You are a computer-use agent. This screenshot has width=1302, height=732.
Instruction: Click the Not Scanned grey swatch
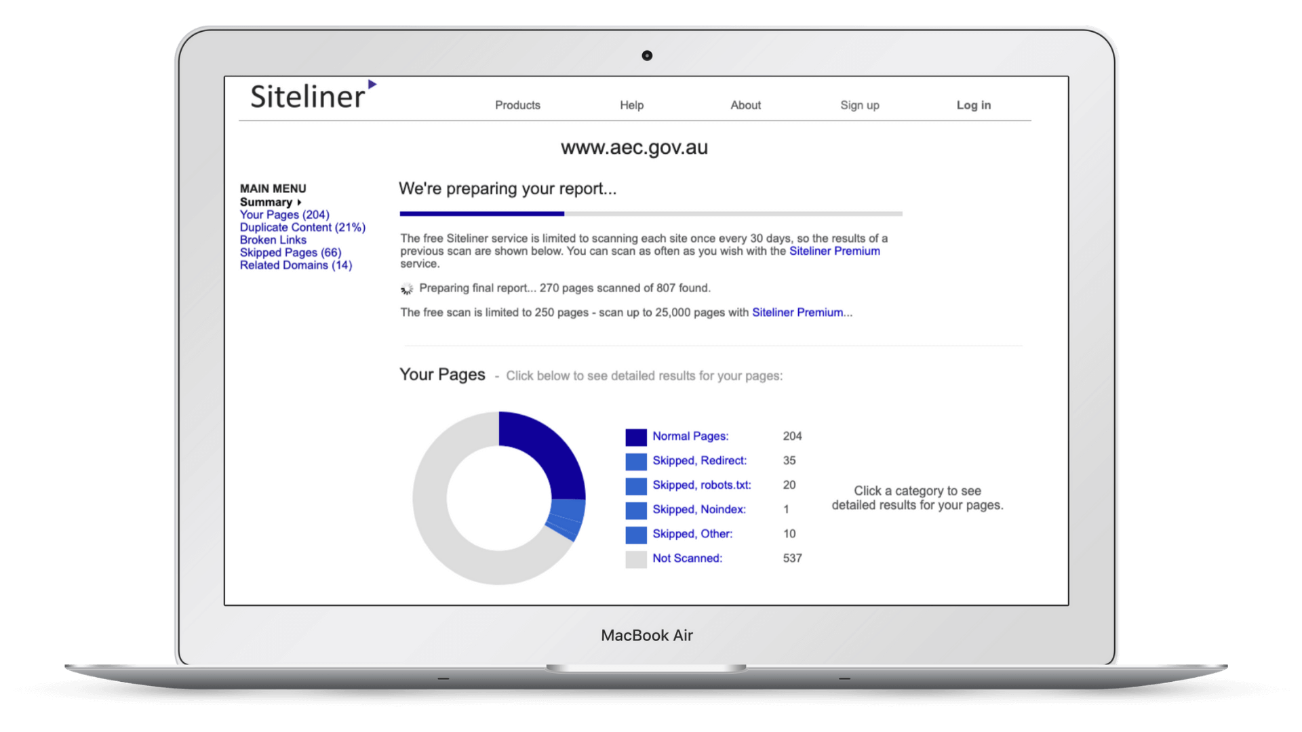coord(635,559)
